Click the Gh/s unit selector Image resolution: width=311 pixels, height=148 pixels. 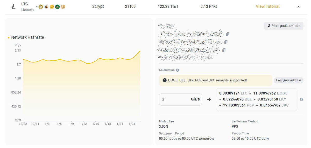195,99
